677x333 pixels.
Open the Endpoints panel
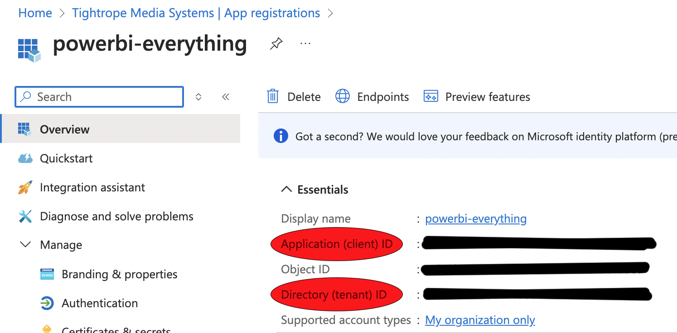click(383, 97)
